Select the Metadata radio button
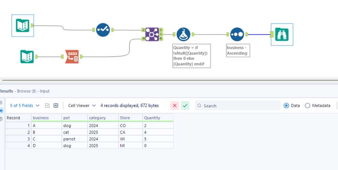 click(x=308, y=106)
